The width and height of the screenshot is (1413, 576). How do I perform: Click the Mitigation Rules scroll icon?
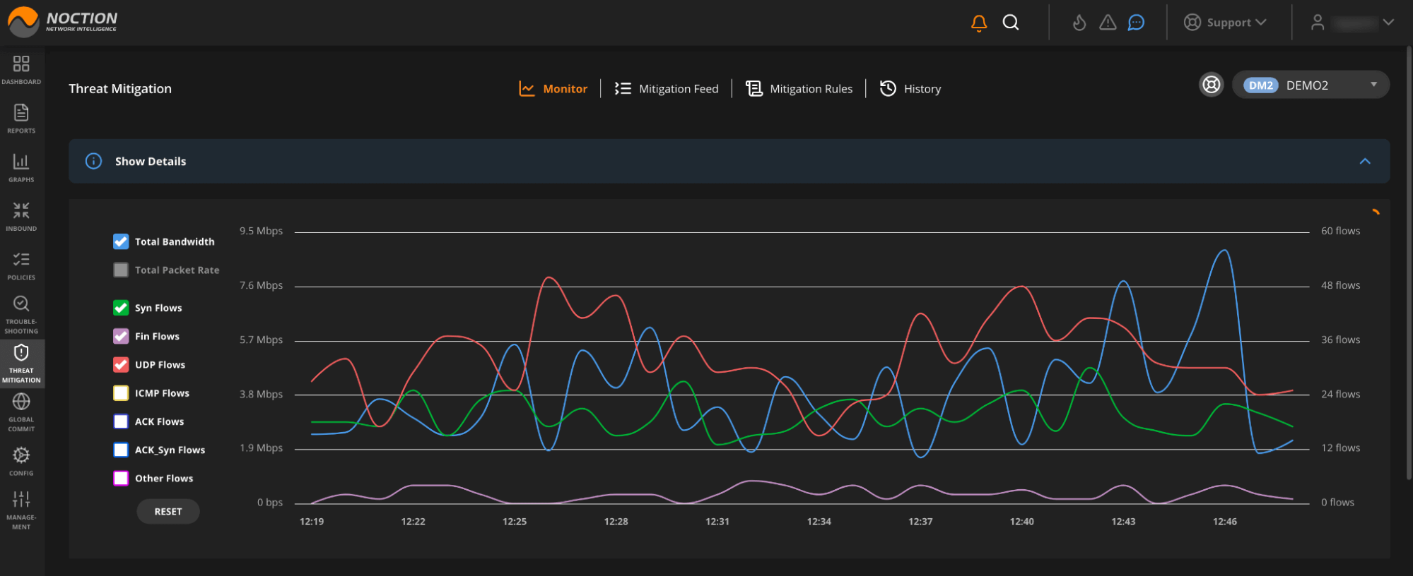point(754,88)
